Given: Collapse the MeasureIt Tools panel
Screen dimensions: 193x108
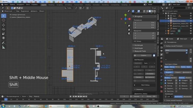Looking at the screenshot, I should pos(140,51).
